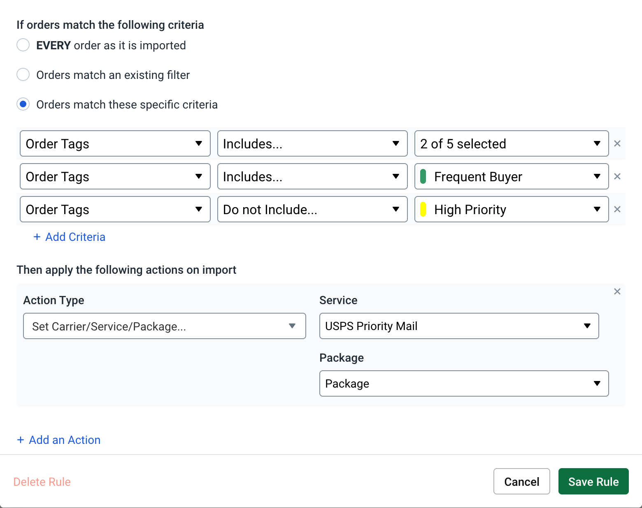This screenshot has height=508, width=642.
Task: Select EVERY order as it is imported
Action: (23, 45)
